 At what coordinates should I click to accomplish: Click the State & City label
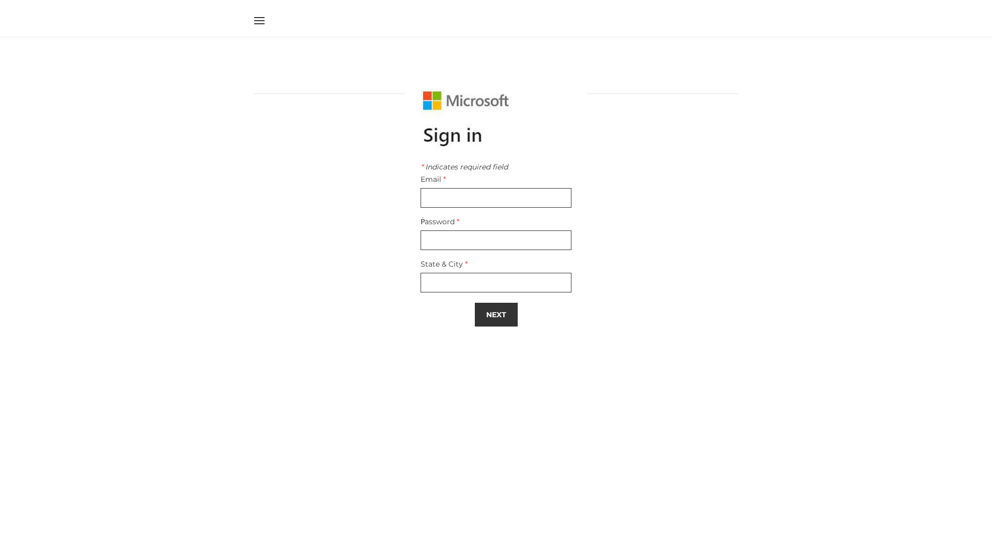click(x=442, y=264)
